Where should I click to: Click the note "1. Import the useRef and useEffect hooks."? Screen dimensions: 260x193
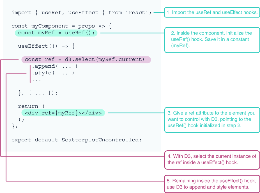pos(212,12)
